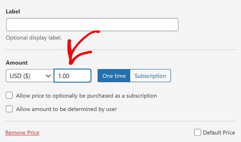Click the 'Allow price to optionally be purchased' label
Screen dimensions: 241x142
[x=87, y=96]
